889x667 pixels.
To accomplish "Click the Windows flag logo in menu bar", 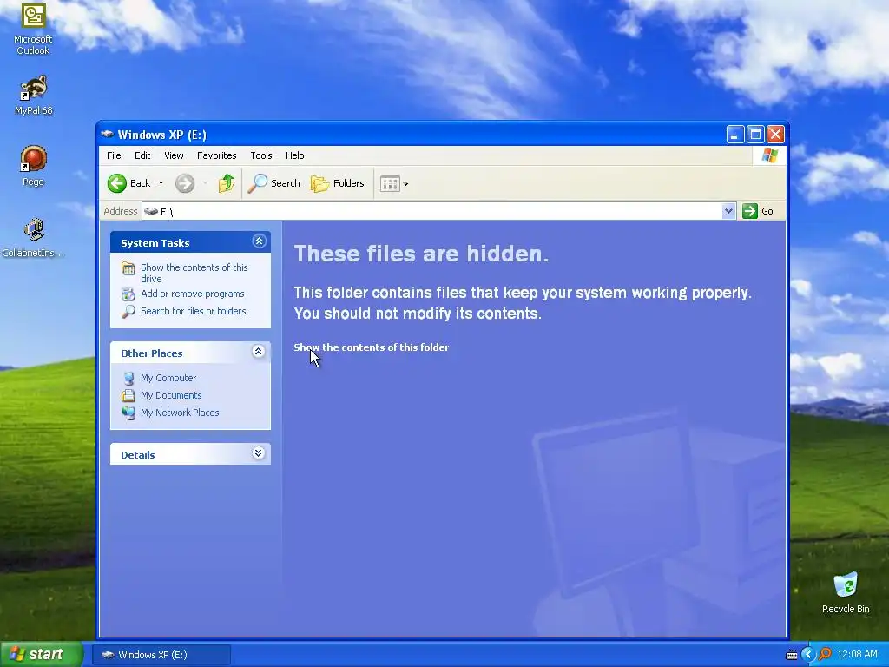I will tap(770, 155).
